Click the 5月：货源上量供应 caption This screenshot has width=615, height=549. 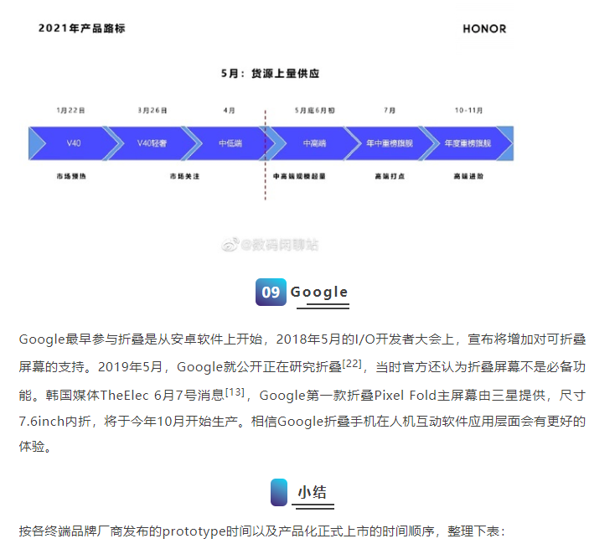pyautogui.click(x=270, y=74)
